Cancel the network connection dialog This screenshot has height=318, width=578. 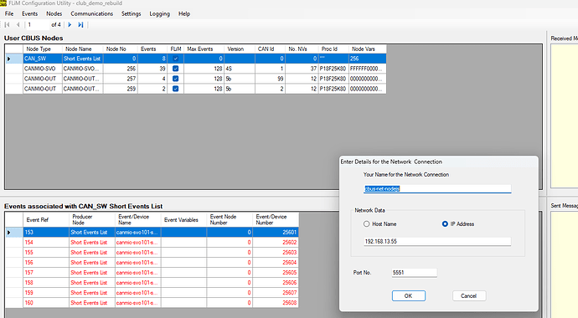[x=469, y=296]
